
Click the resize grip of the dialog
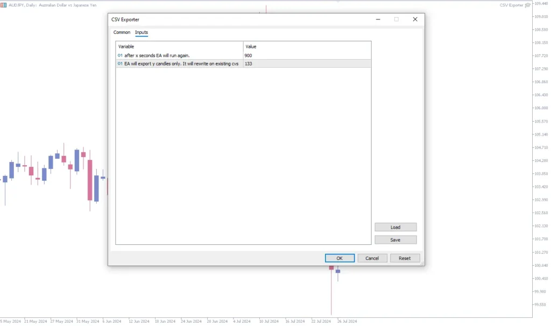pyautogui.click(x=422, y=263)
